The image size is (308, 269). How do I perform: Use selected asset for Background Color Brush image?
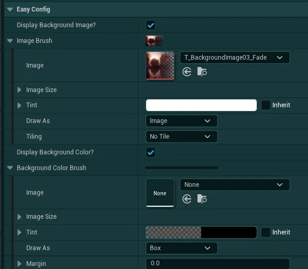tap(186, 199)
